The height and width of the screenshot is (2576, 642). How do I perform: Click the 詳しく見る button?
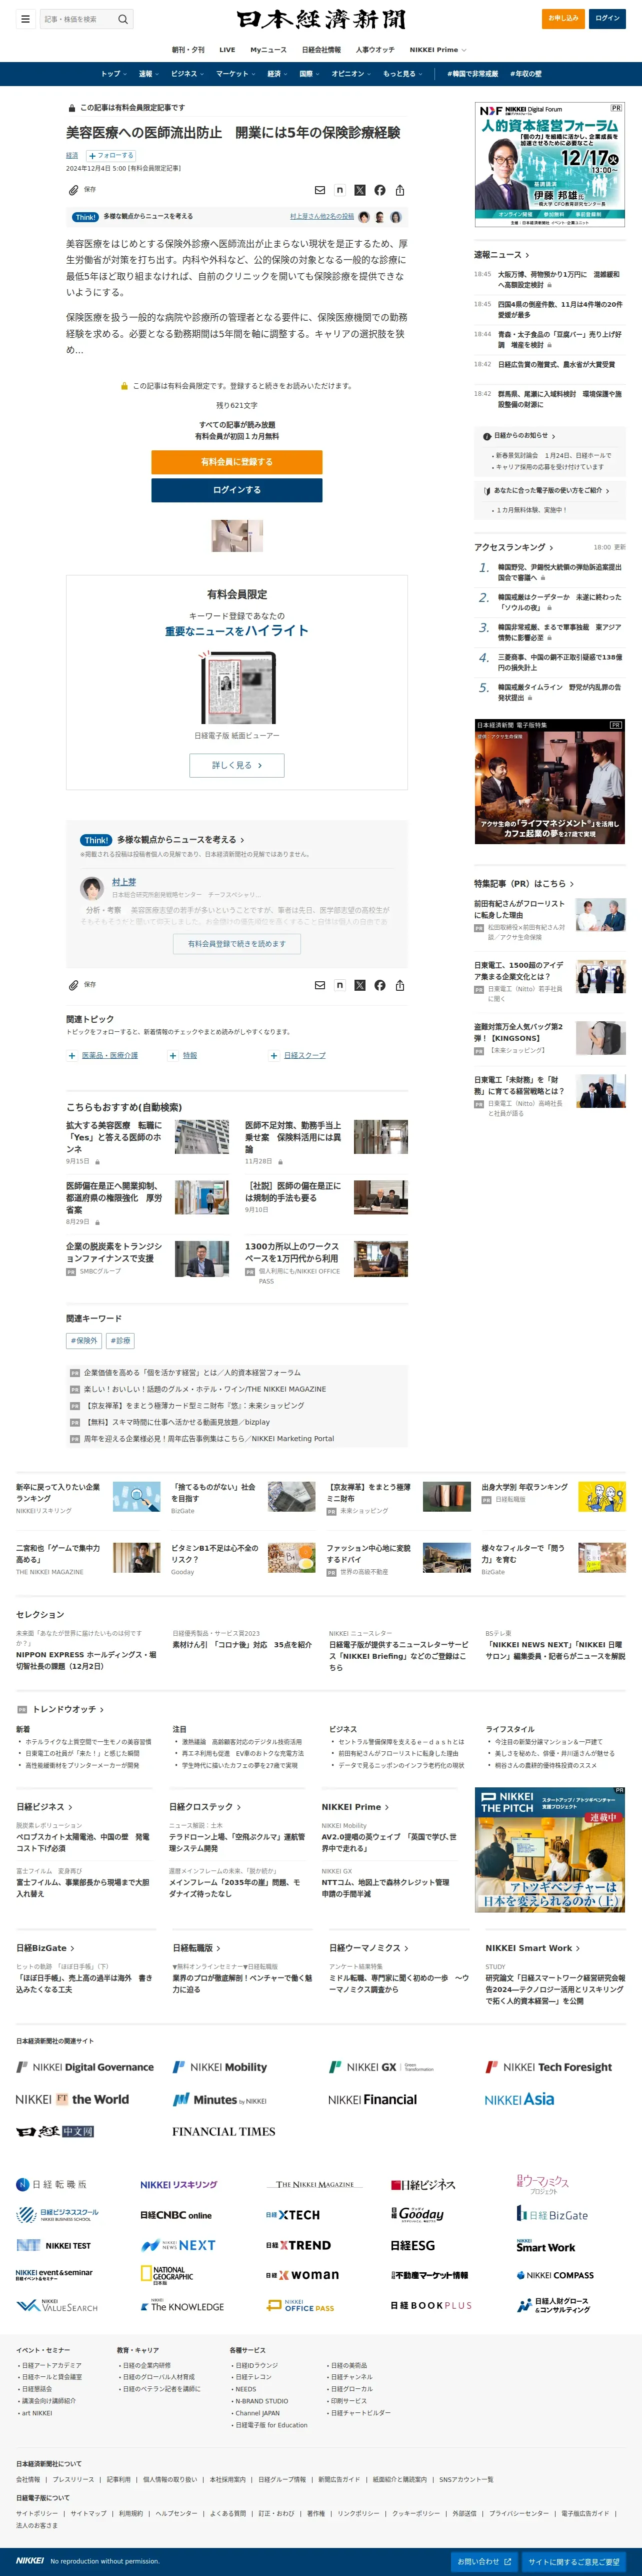coord(237,765)
